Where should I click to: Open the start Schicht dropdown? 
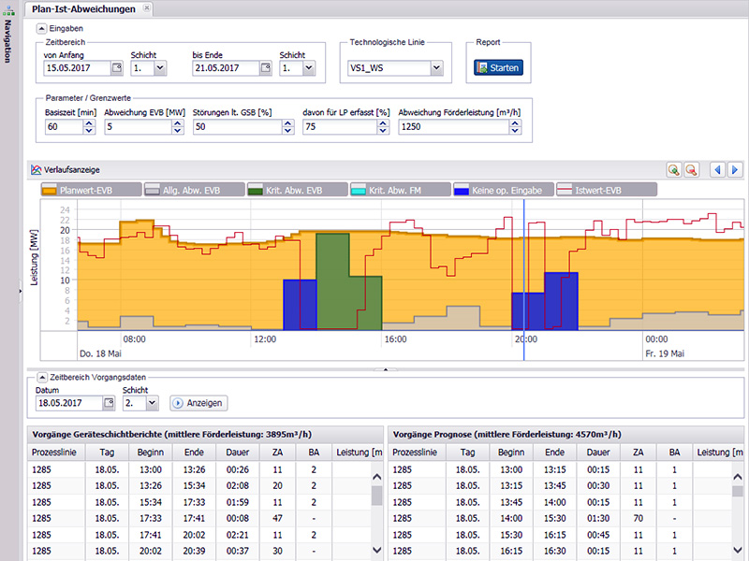coord(160,67)
